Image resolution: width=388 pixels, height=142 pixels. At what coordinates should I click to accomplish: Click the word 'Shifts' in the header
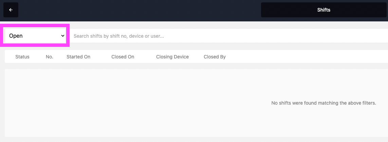click(324, 10)
